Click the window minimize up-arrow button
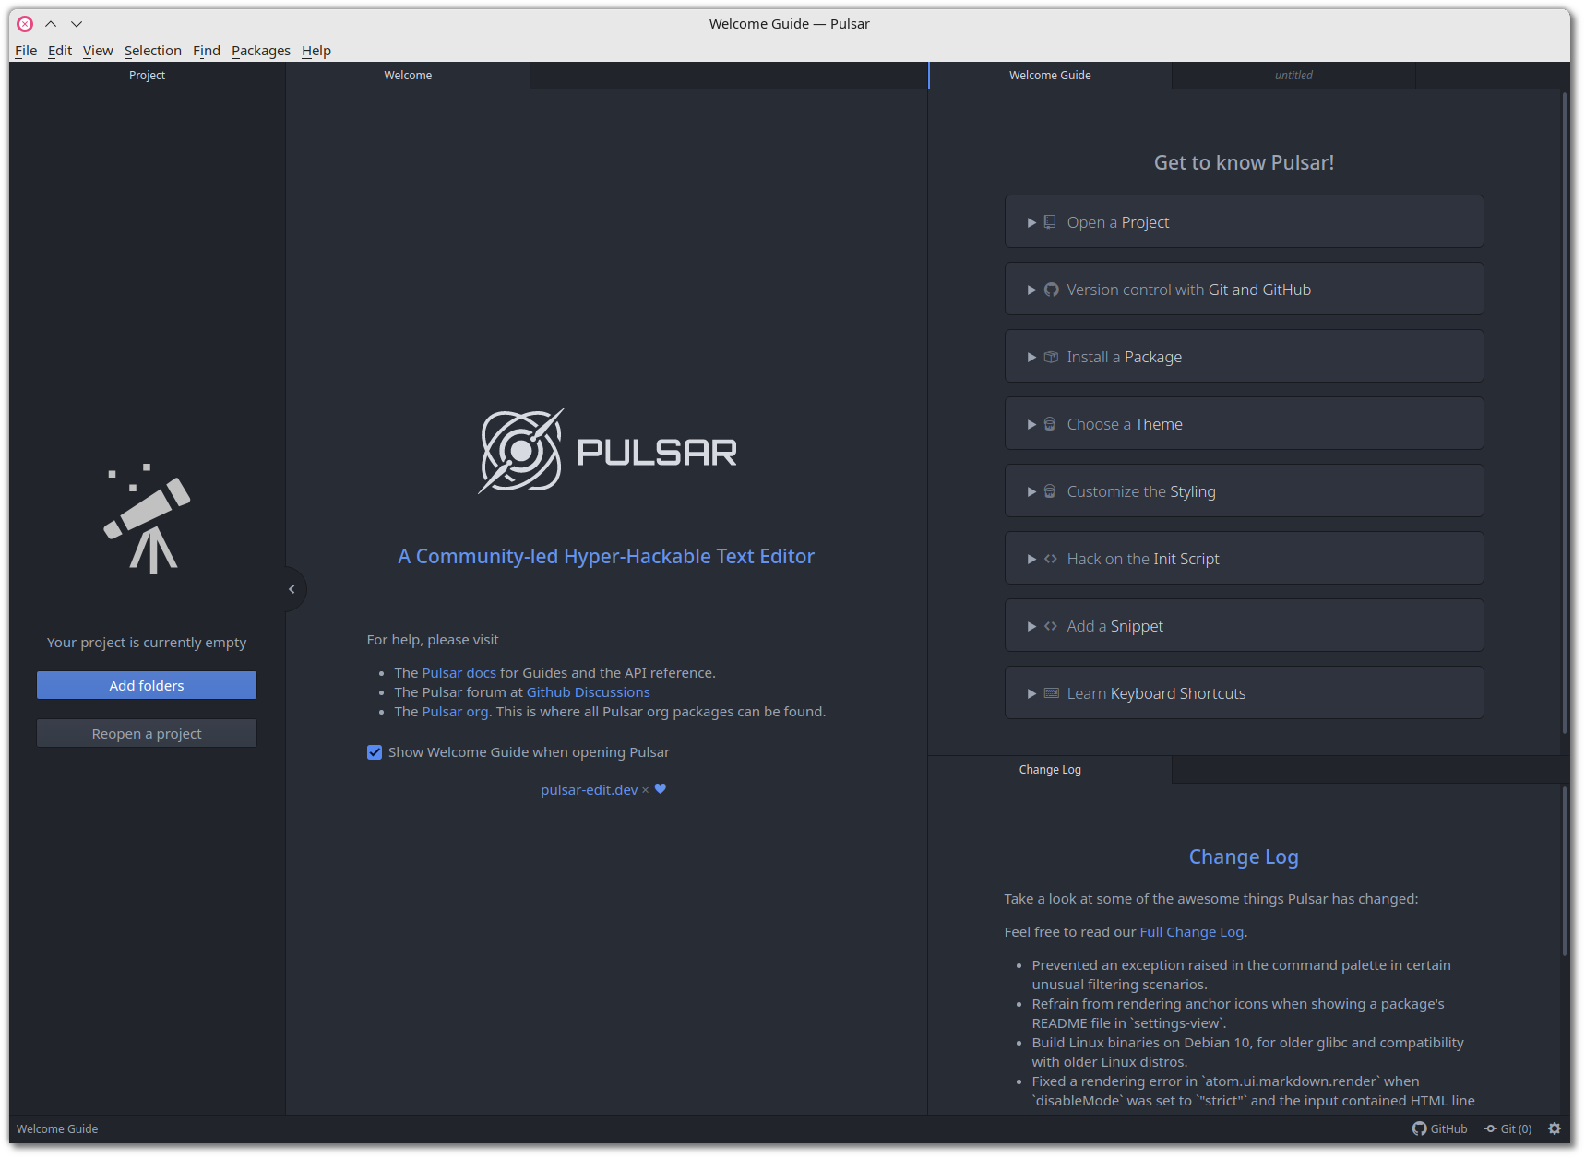This screenshot has width=1585, height=1158. (51, 24)
